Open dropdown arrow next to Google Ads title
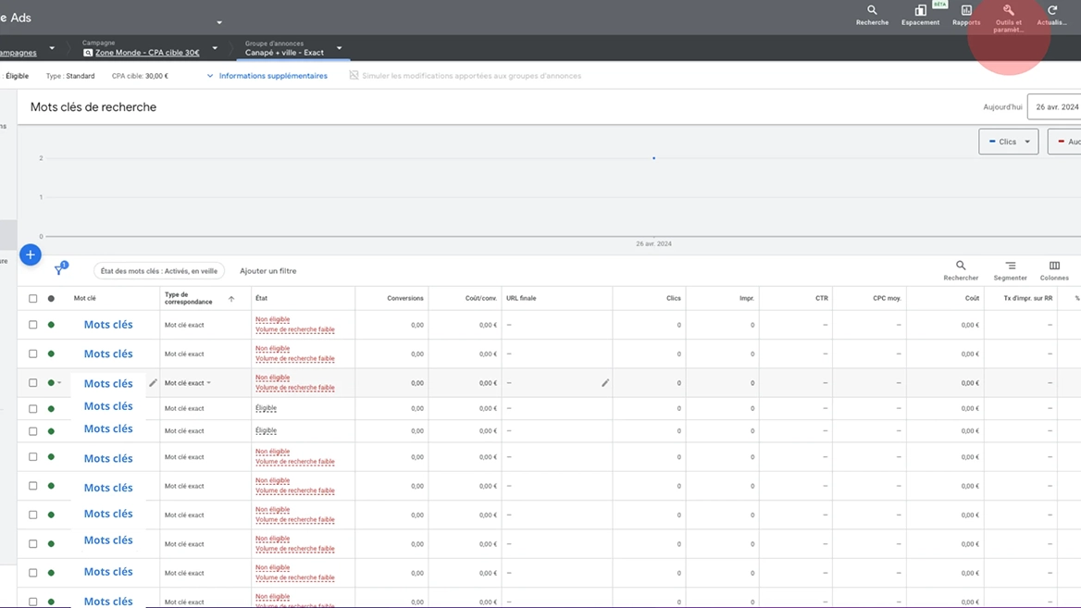This screenshot has width=1081, height=608. [219, 22]
